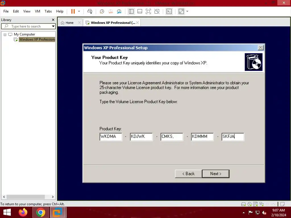This screenshot has width=291, height=218.
Task: Select Windows XP Professional in Library tree
Action: point(37,39)
